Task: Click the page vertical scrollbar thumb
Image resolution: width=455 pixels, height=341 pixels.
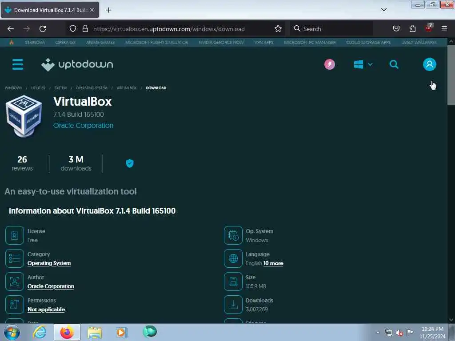Action: pos(451,75)
